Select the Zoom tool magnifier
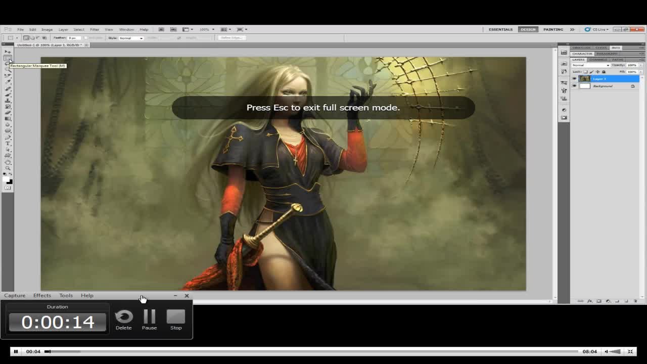 pyautogui.click(x=8, y=168)
